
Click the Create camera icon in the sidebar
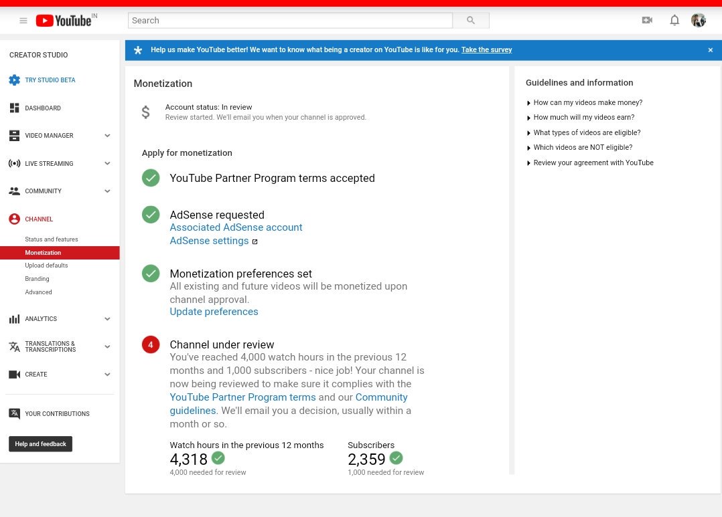pos(14,375)
